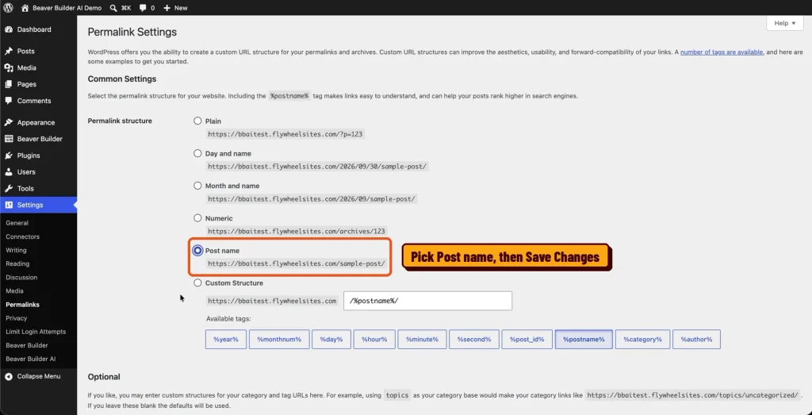Click the Users person icon
This screenshot has width=812, height=415.
coord(9,172)
